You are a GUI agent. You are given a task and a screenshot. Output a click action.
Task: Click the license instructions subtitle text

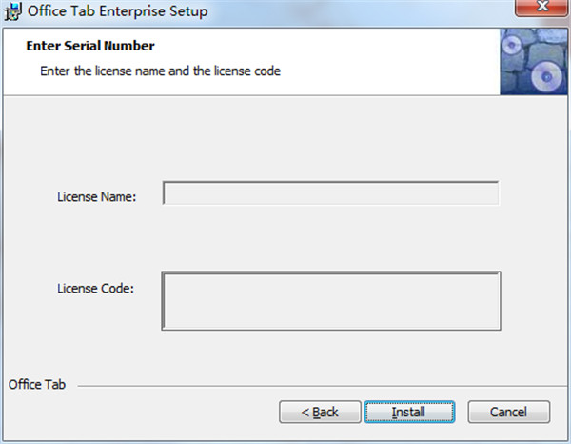click(160, 71)
